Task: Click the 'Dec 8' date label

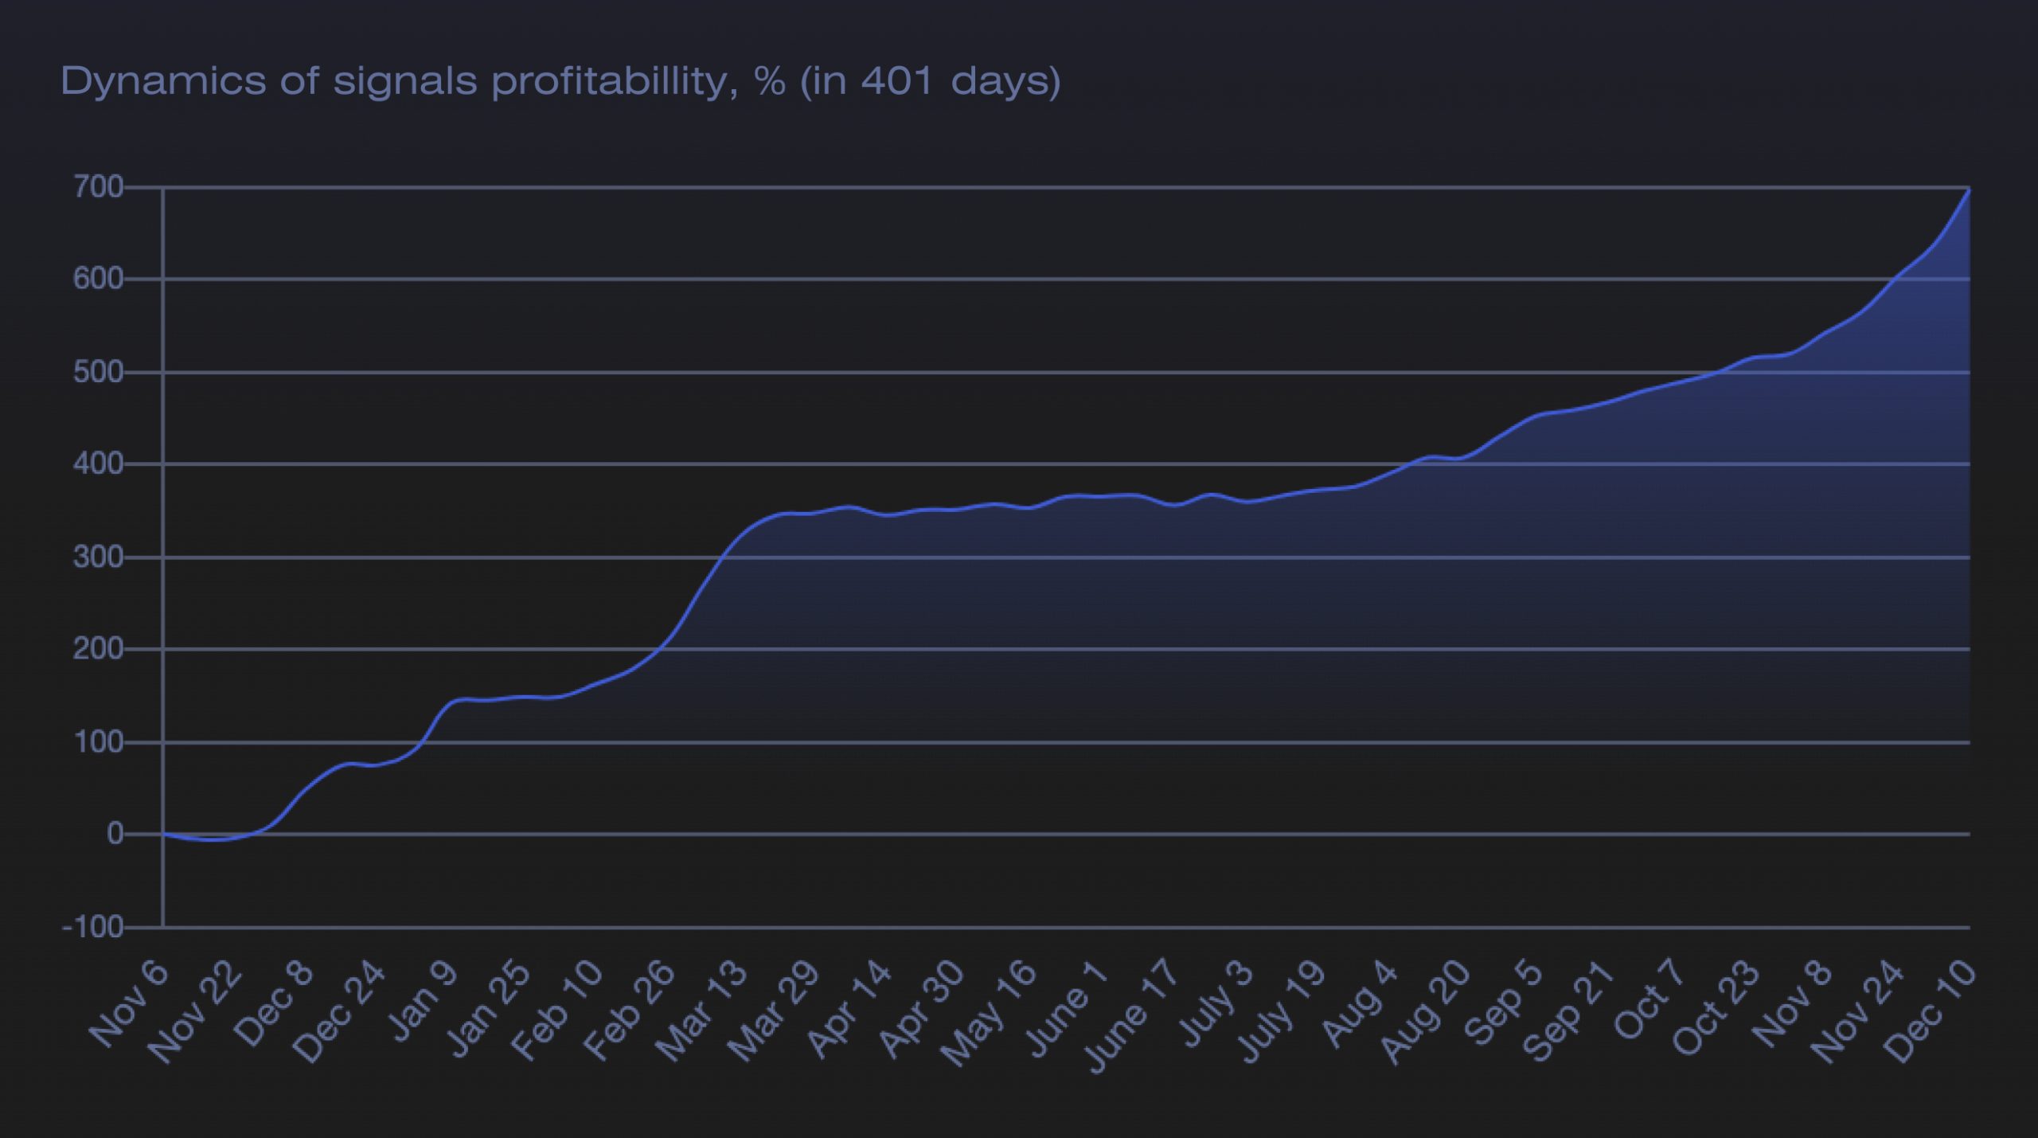Action: point(274,1003)
